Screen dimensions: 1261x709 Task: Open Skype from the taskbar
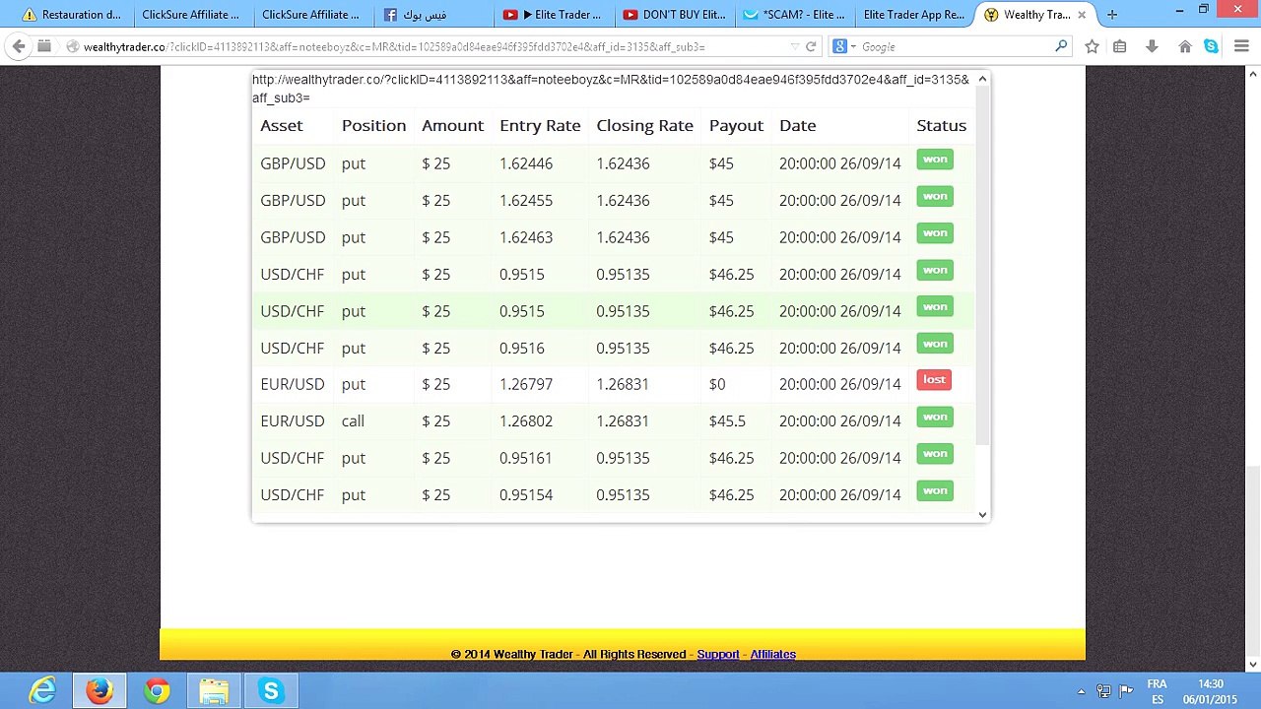(271, 691)
